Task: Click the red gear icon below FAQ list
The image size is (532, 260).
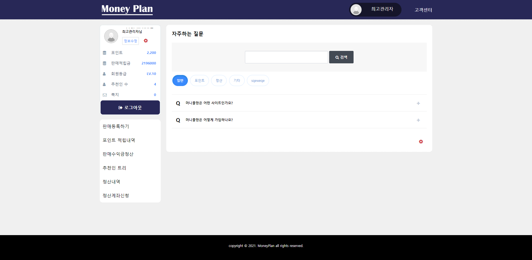Action: pyautogui.click(x=421, y=142)
